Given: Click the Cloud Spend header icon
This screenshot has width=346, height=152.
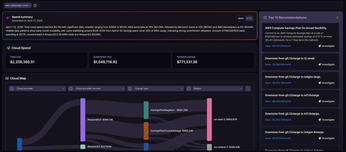Looking at the screenshot, I should pyautogui.click(x=8, y=48).
